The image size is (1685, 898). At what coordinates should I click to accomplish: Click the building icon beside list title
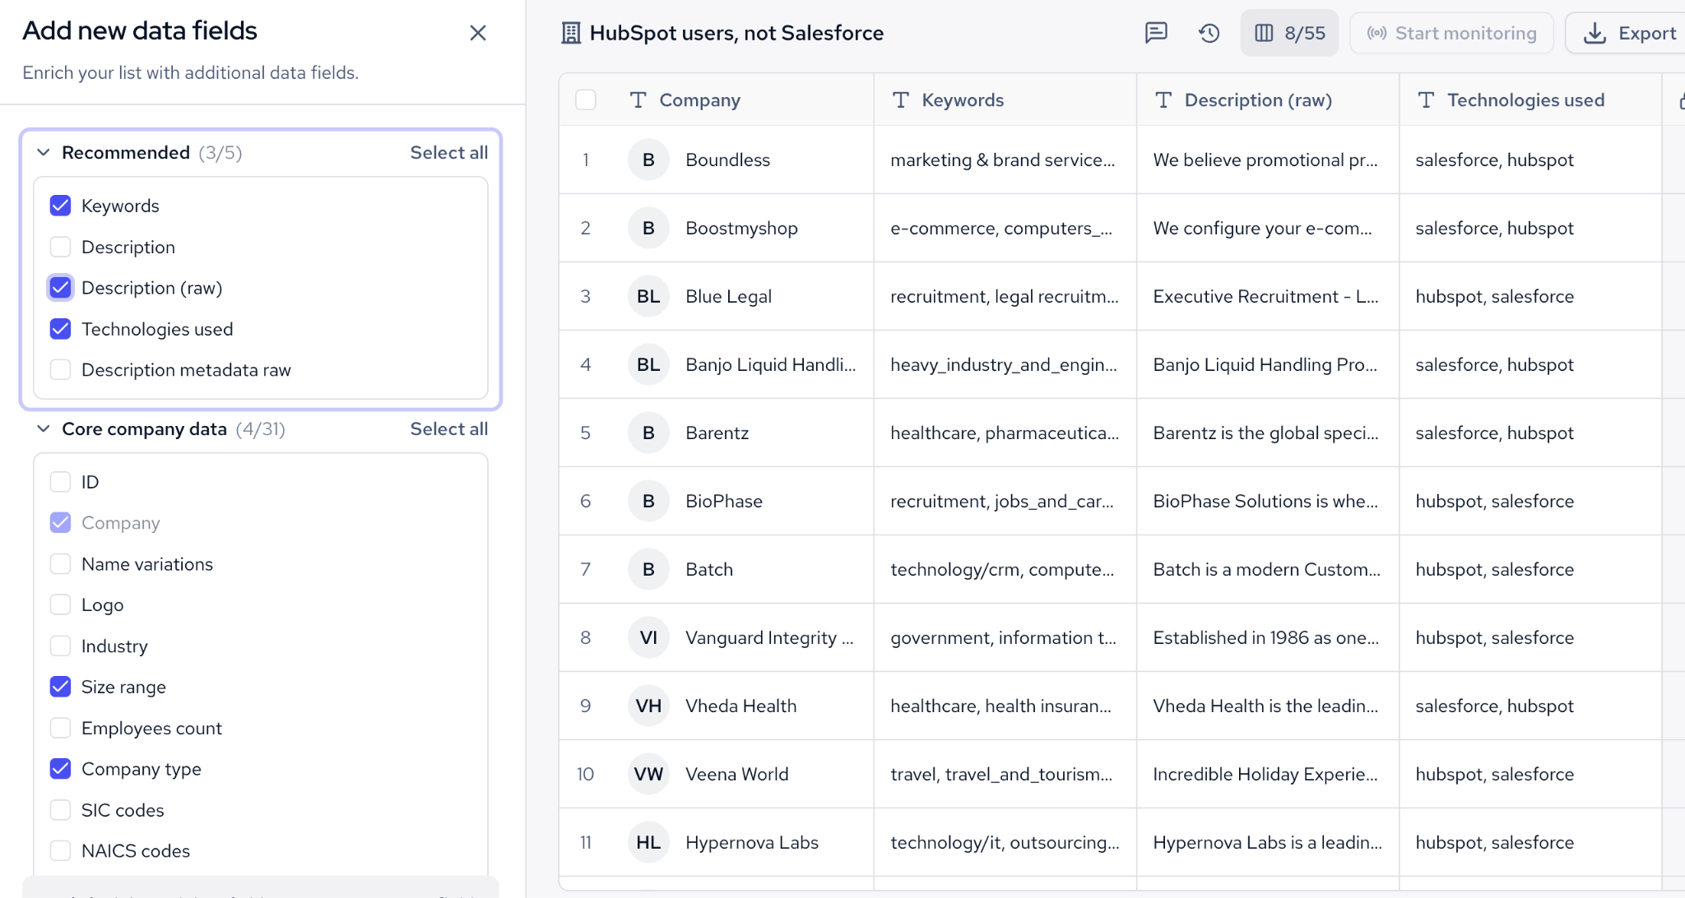pyautogui.click(x=571, y=33)
